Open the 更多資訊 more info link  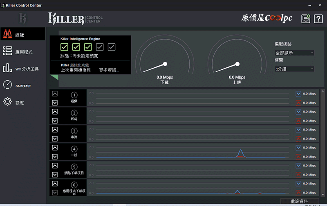click(109, 70)
